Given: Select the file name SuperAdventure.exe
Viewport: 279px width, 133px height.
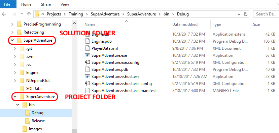Looking at the screenshot, I should click(x=109, y=55).
